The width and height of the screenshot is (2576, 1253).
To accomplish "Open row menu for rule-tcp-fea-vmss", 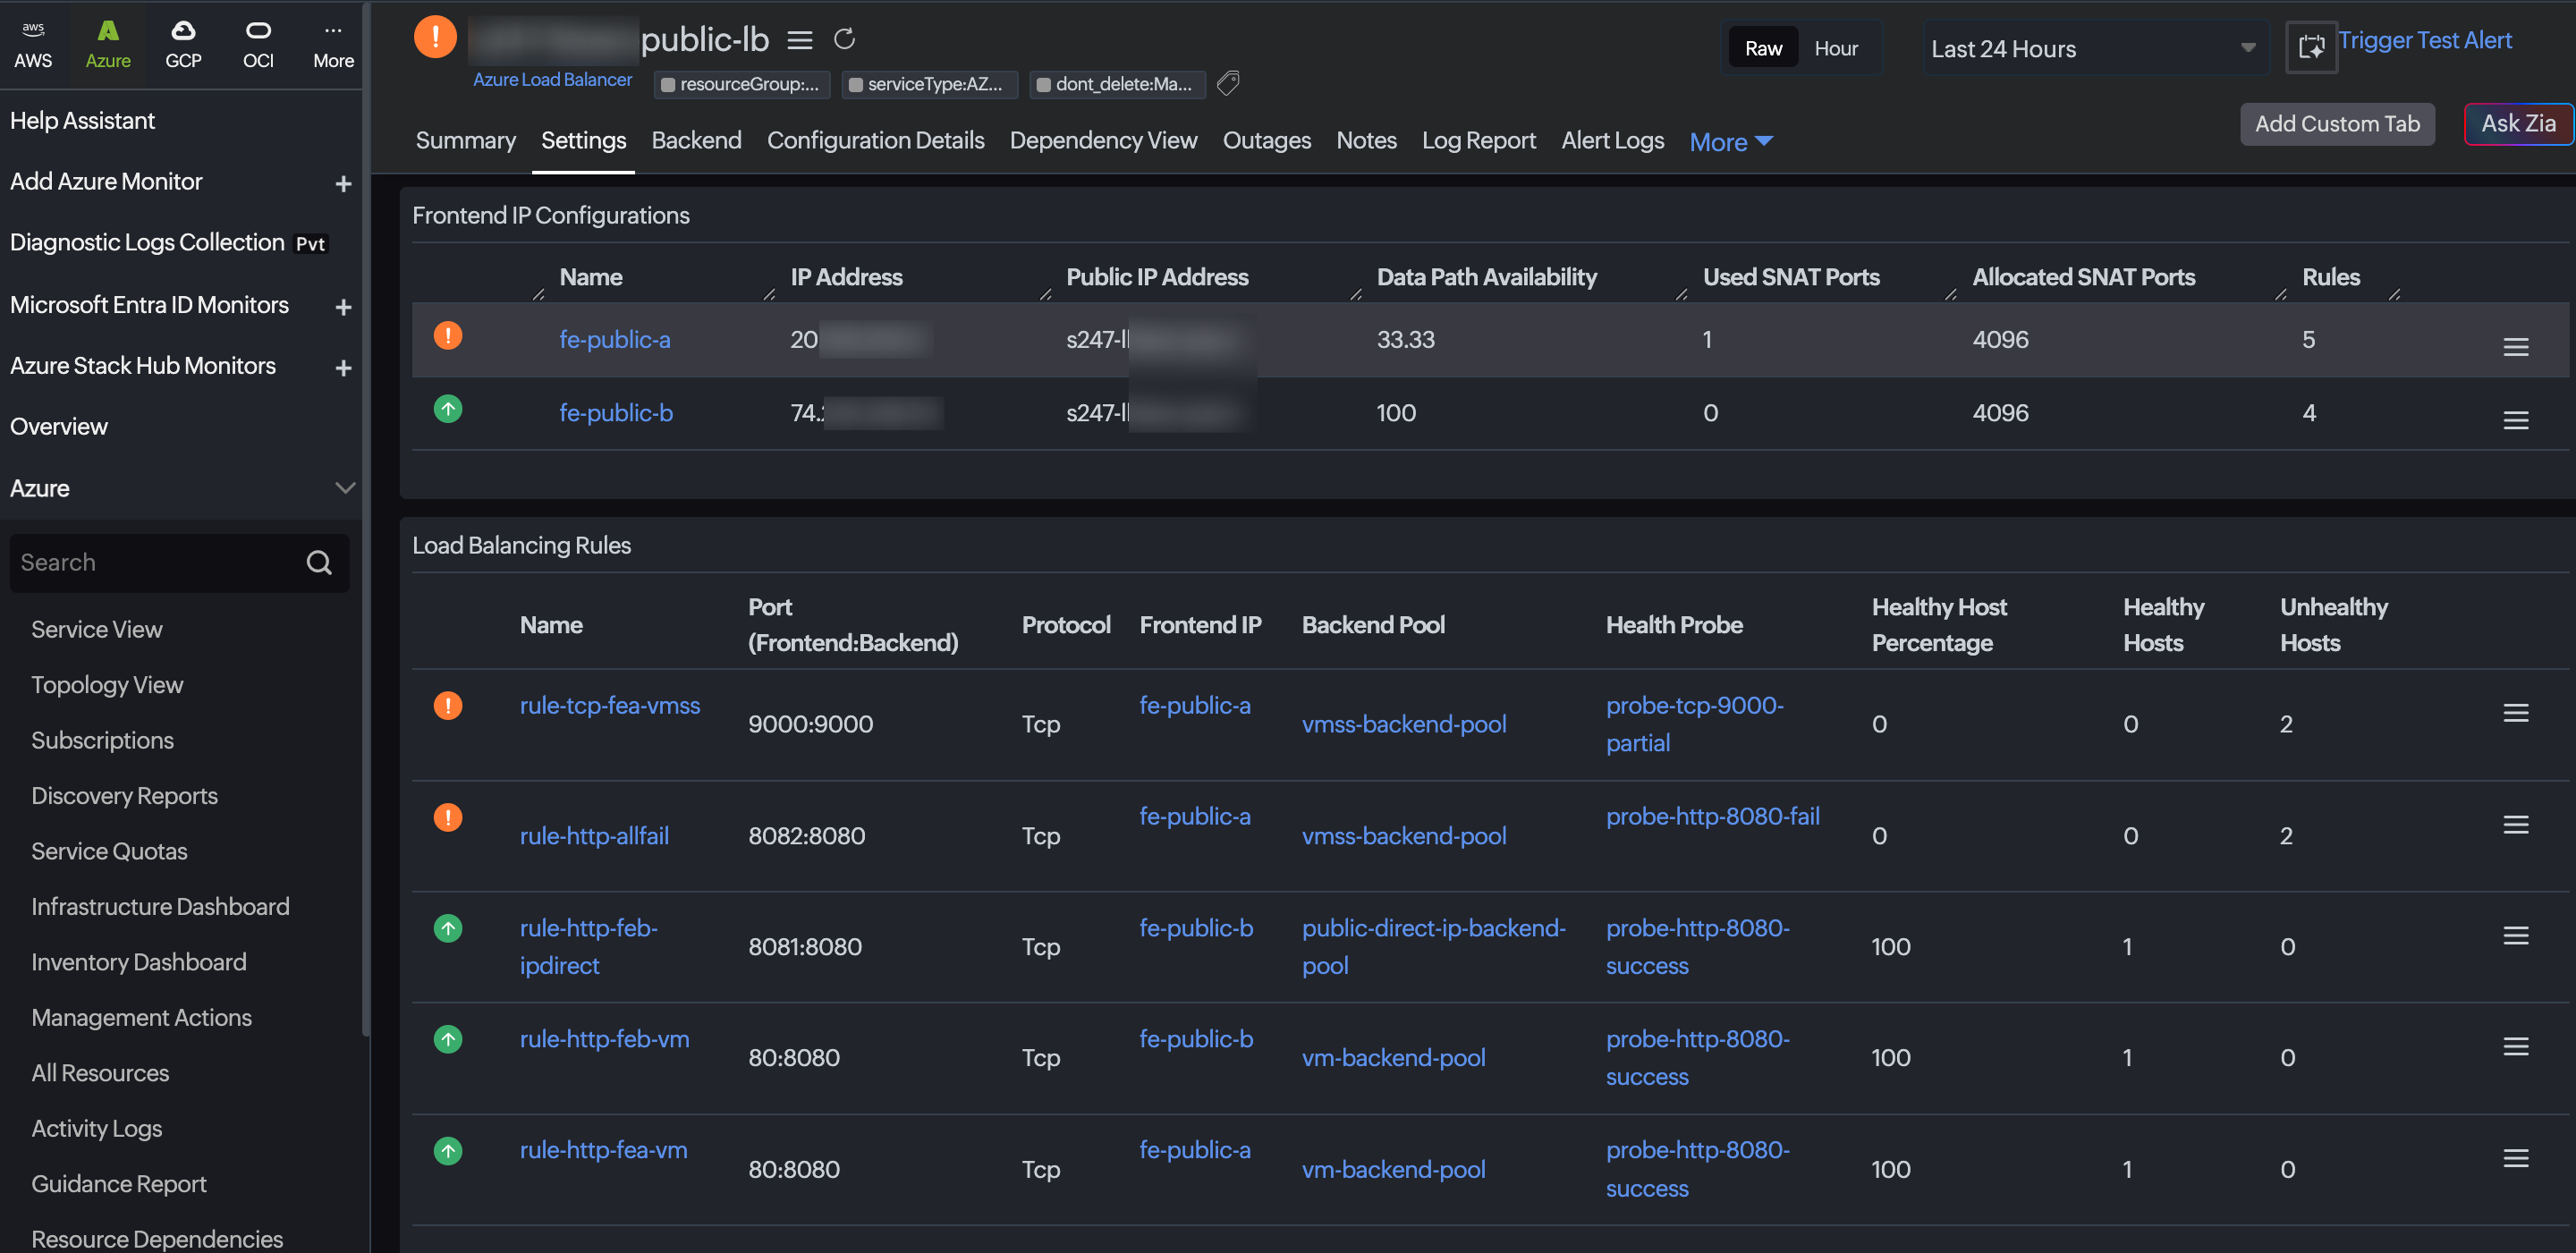I will click(x=2515, y=713).
